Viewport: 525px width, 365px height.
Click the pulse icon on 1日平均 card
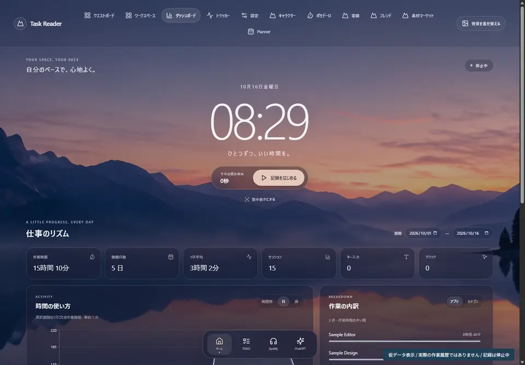249,257
